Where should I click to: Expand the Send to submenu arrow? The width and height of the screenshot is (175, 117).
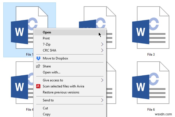click(102, 100)
